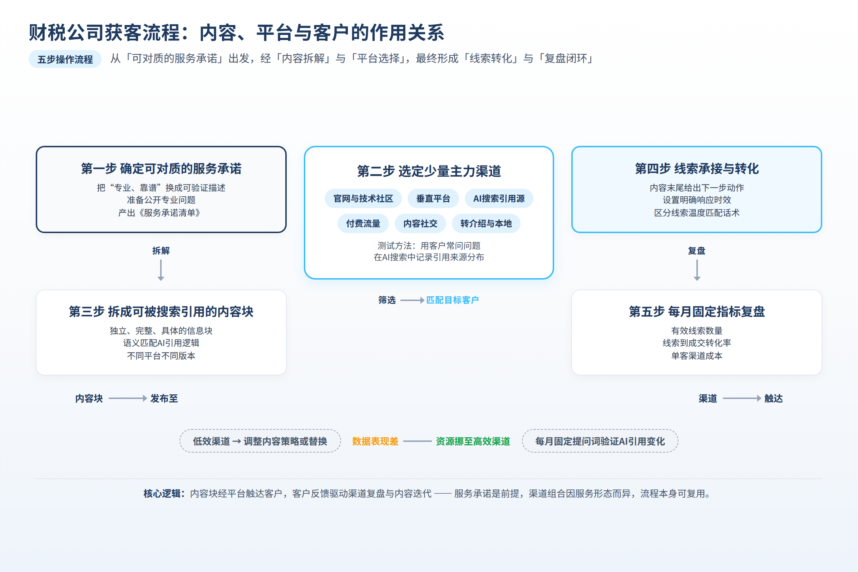Screen dimensions: 858x572
Task: Click the 发布至 label
Action: 164,398
